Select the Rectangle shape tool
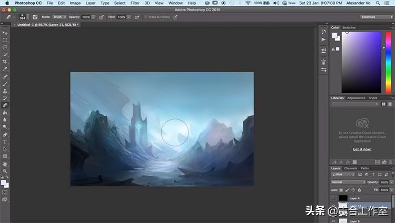Viewport: 395px width, 223px height. click(x=5, y=156)
